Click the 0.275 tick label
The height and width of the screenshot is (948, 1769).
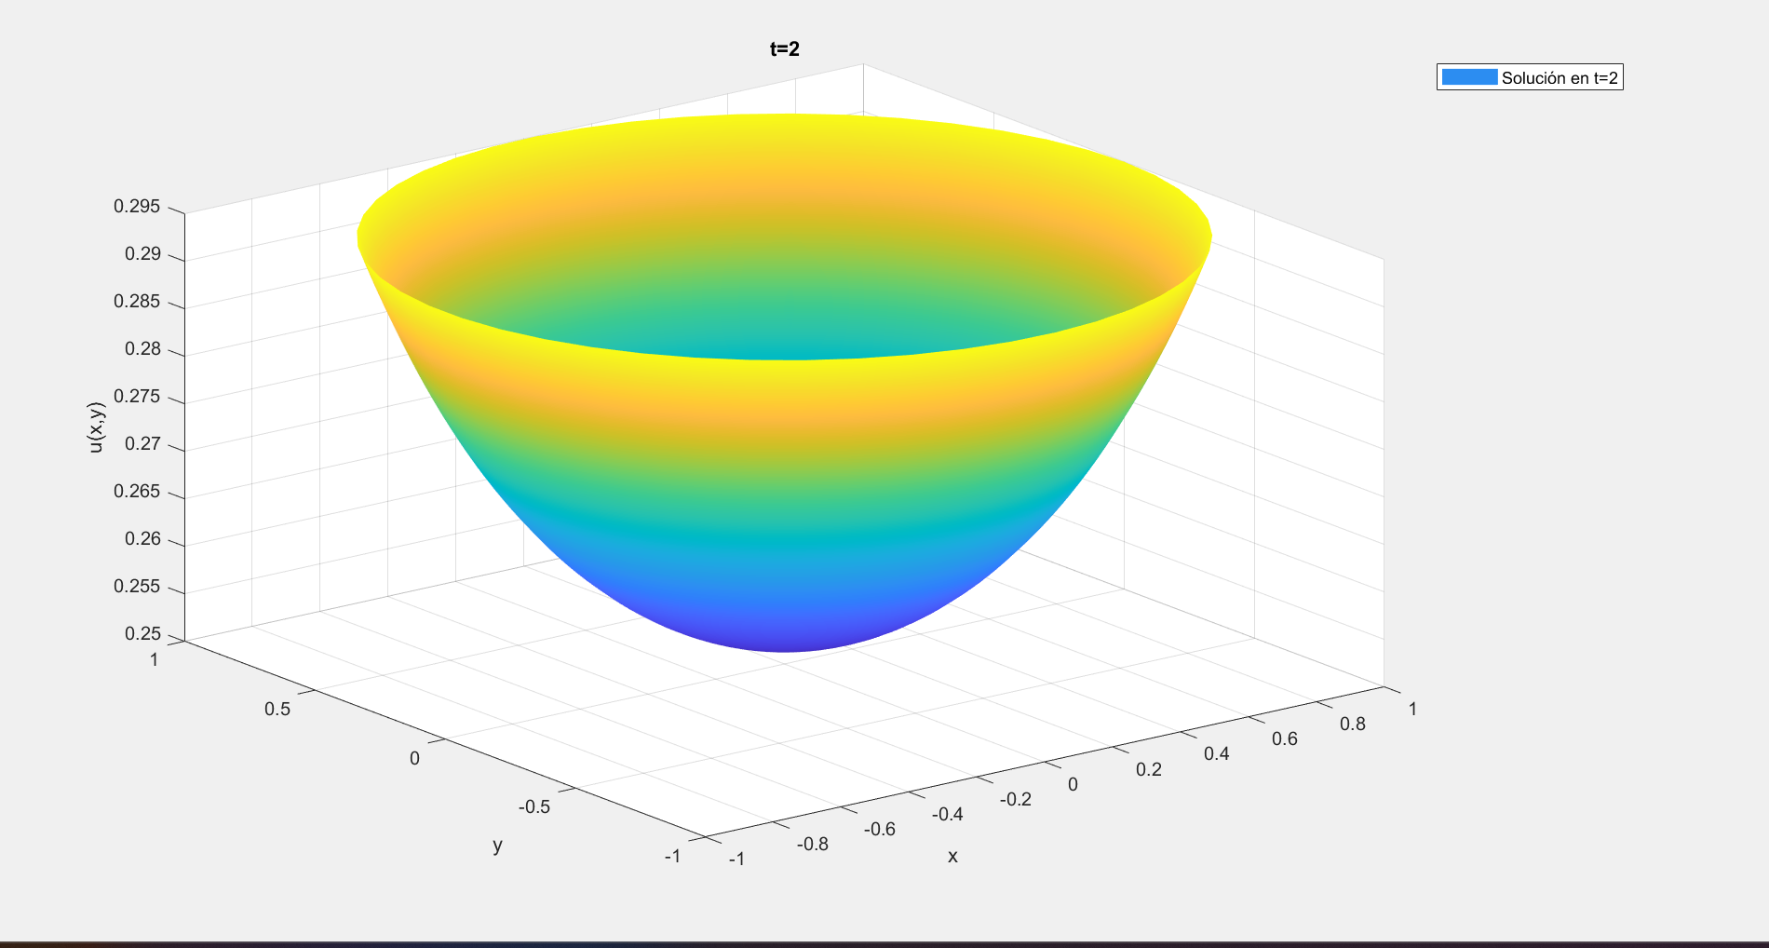point(137,397)
